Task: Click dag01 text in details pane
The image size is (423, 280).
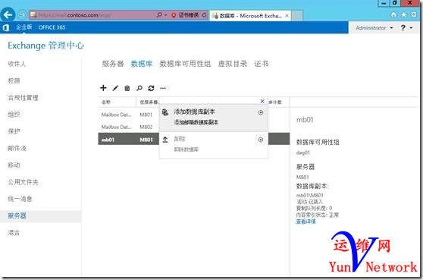Action: [x=303, y=153]
